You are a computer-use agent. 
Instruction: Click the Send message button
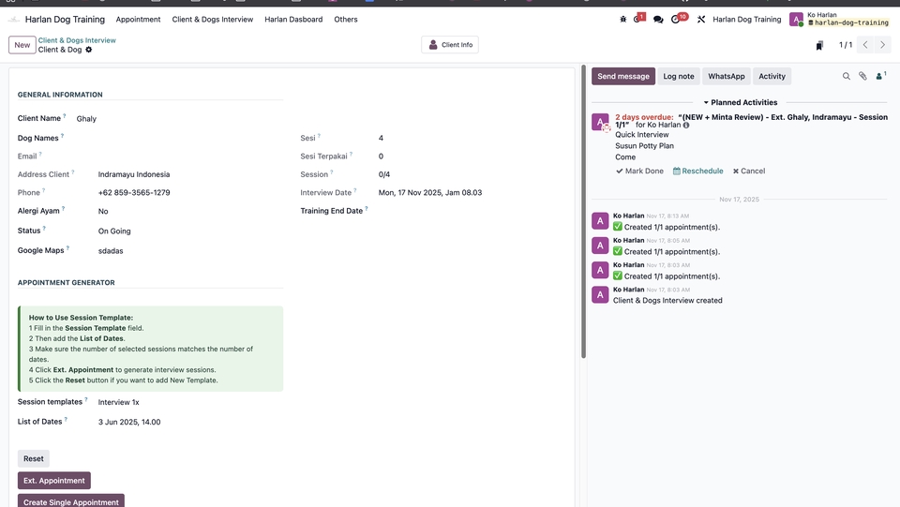pyautogui.click(x=623, y=76)
